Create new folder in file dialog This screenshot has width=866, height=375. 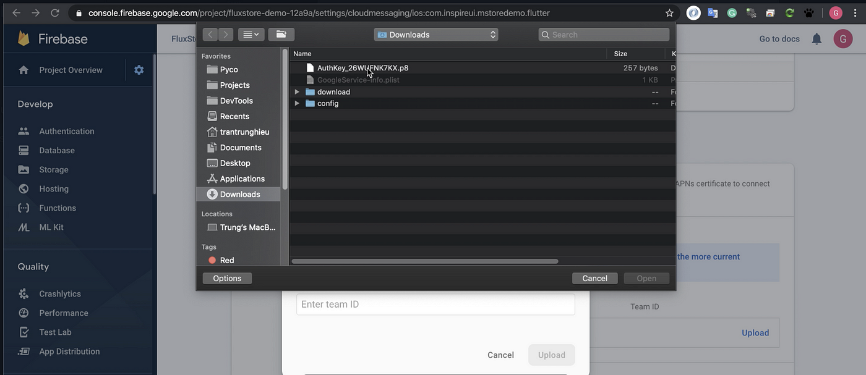[281, 35]
